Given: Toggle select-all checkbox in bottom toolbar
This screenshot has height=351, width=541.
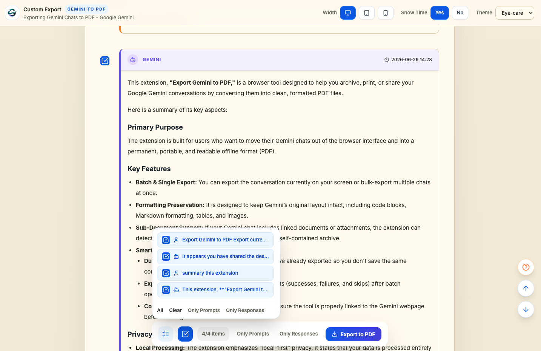Looking at the screenshot, I should (x=185, y=334).
